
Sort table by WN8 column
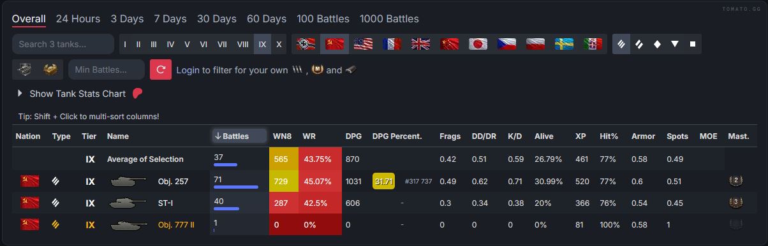click(282, 136)
